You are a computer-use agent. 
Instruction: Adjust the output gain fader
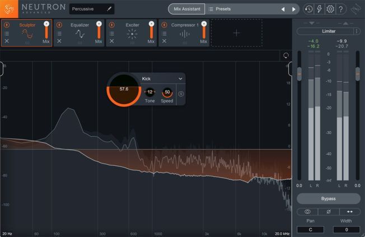pyautogui.click(x=358, y=74)
